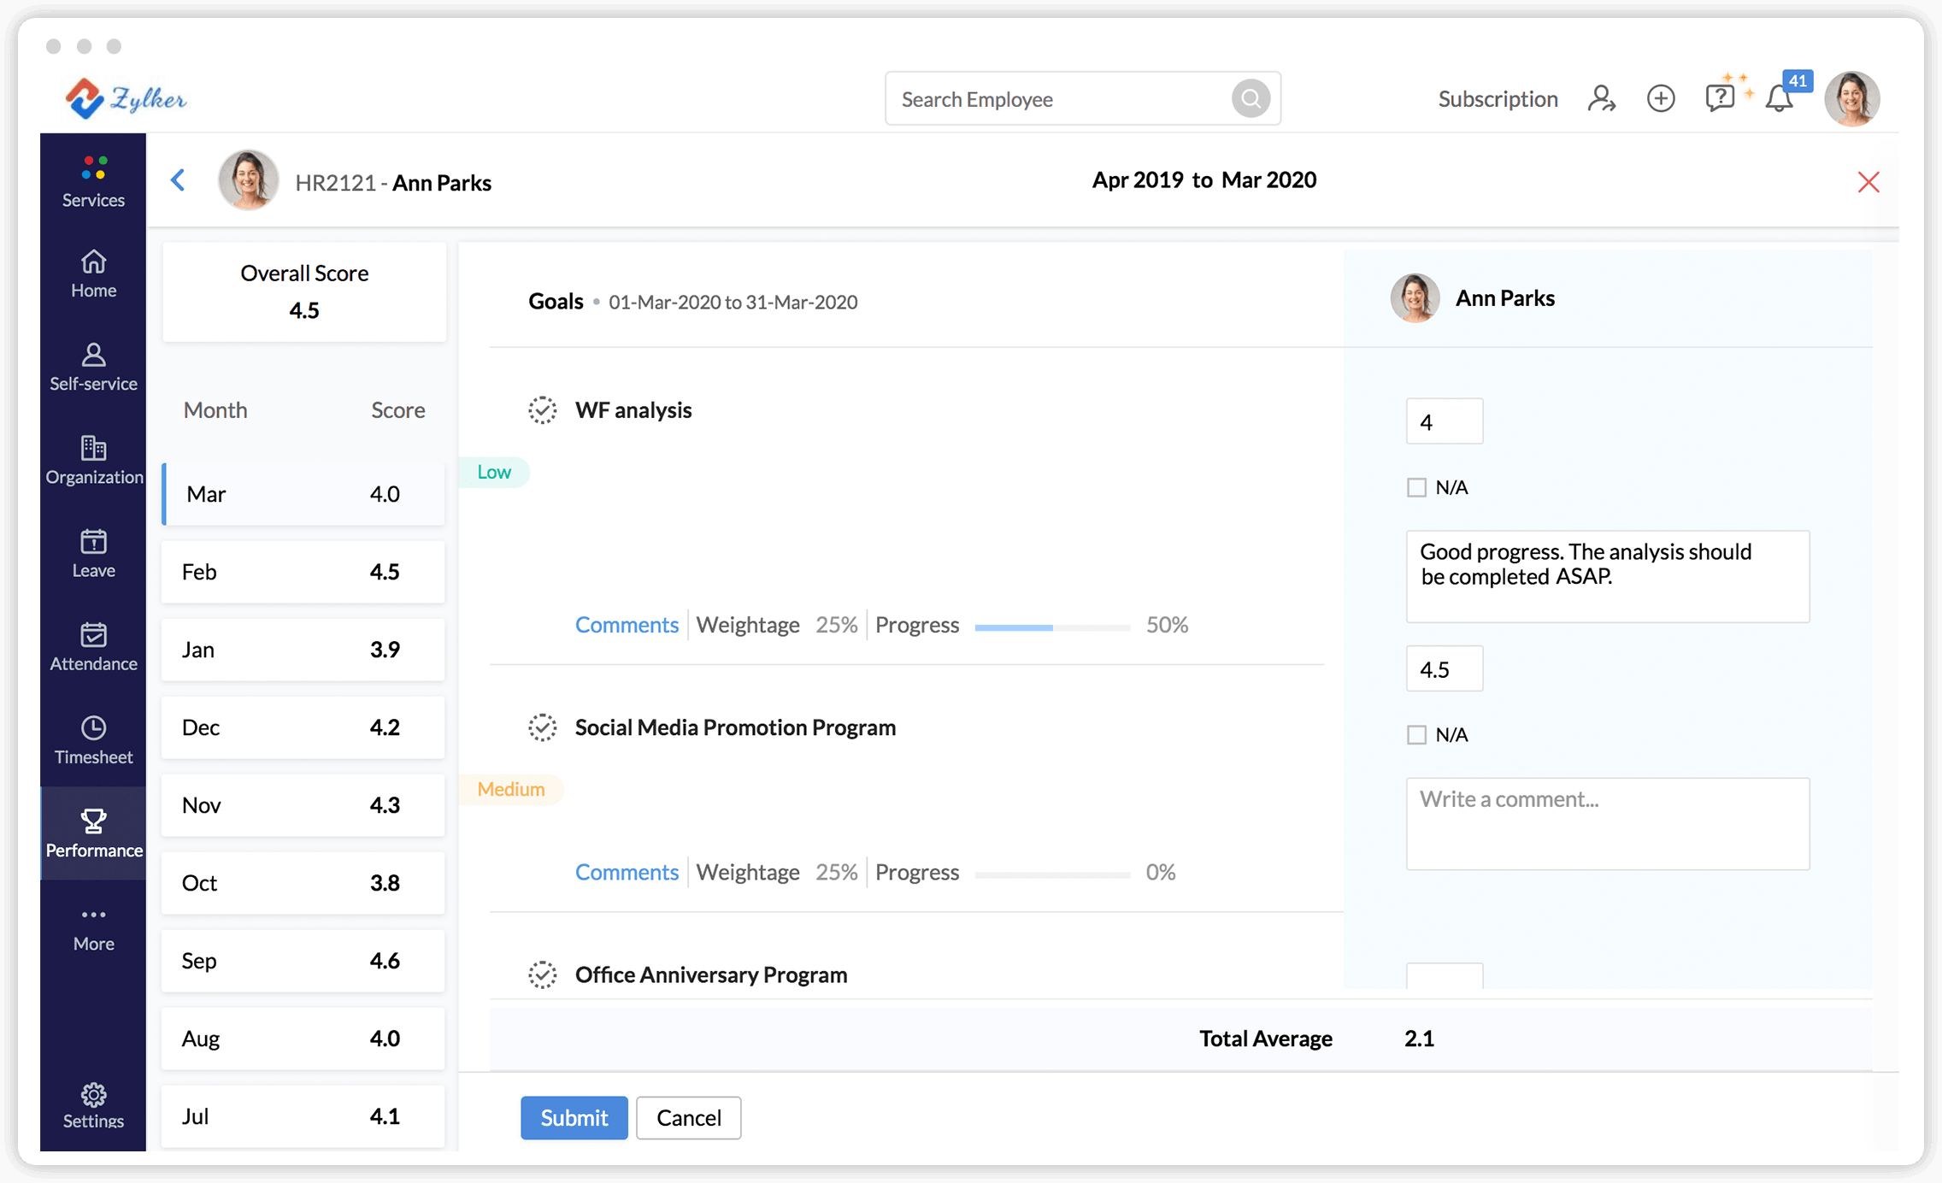Viewport: 1942px width, 1183px height.
Task: Click the Total Average 2.1 value
Action: pyautogui.click(x=1419, y=1039)
